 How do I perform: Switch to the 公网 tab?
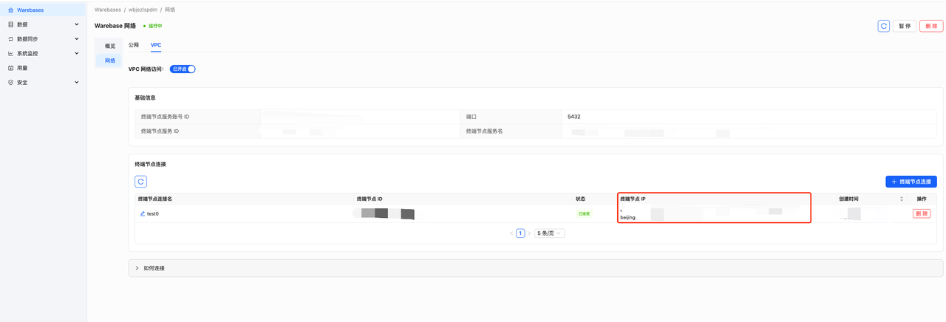(134, 45)
